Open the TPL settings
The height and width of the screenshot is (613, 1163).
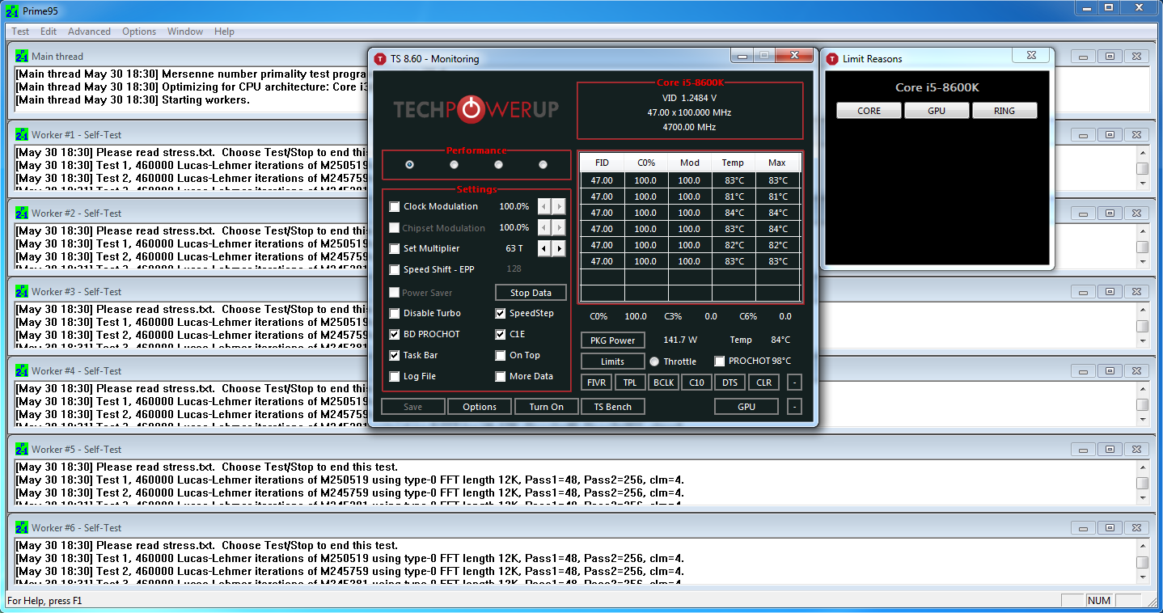click(630, 383)
